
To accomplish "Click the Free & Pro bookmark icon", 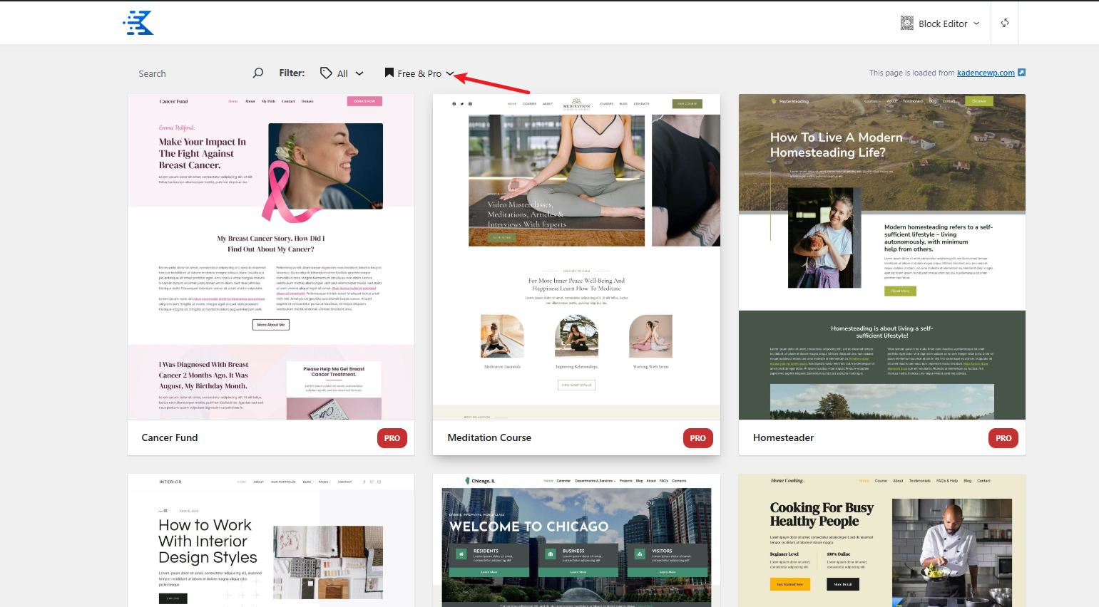I will 389,73.
